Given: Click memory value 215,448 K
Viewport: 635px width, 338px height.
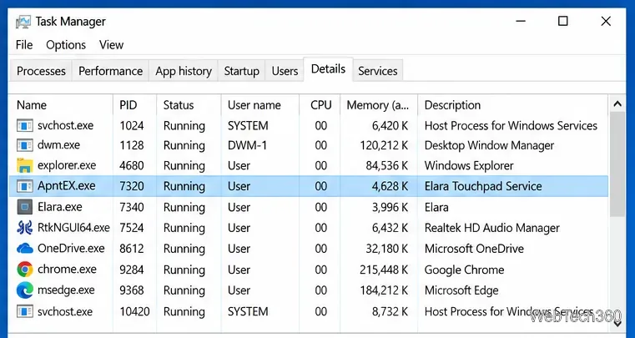Looking at the screenshot, I should [x=384, y=270].
